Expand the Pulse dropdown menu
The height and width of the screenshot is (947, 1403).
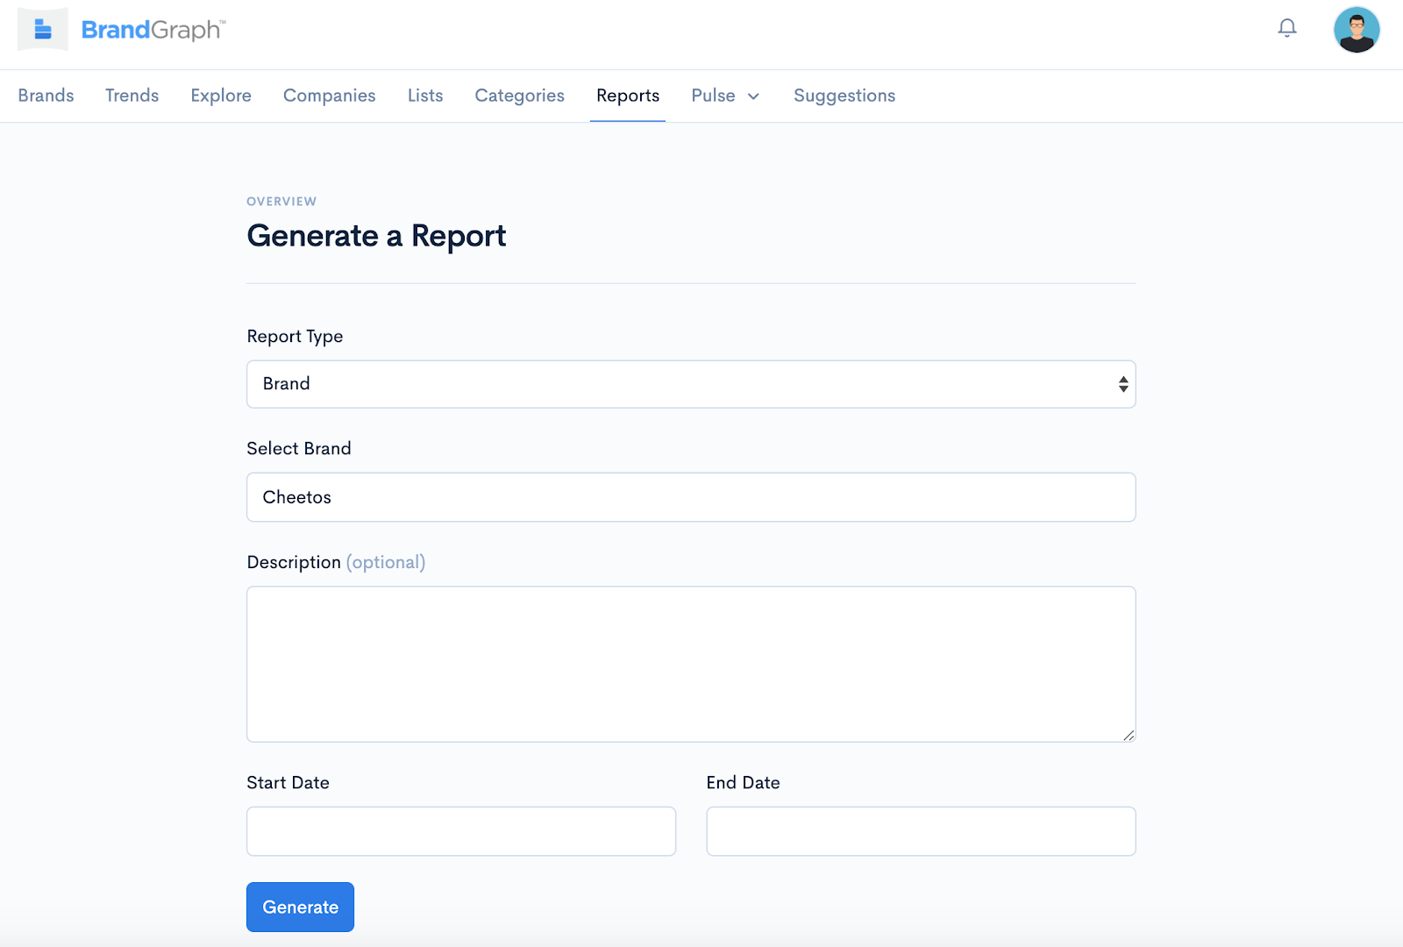[725, 96]
